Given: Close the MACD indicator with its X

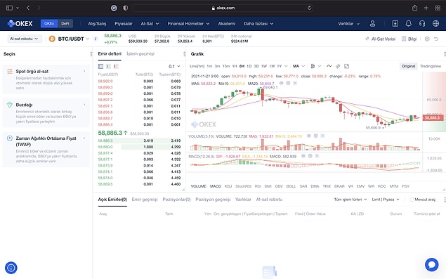Looking at the screenshot, I should (x=317, y=156).
